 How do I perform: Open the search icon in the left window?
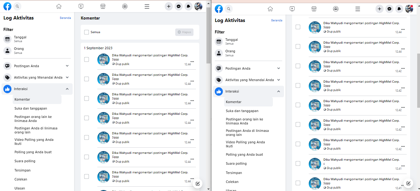coord(17,6)
